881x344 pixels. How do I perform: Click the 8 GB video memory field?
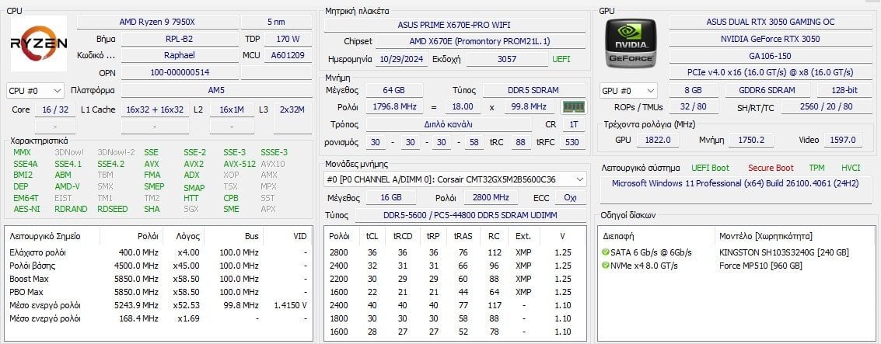(x=694, y=90)
